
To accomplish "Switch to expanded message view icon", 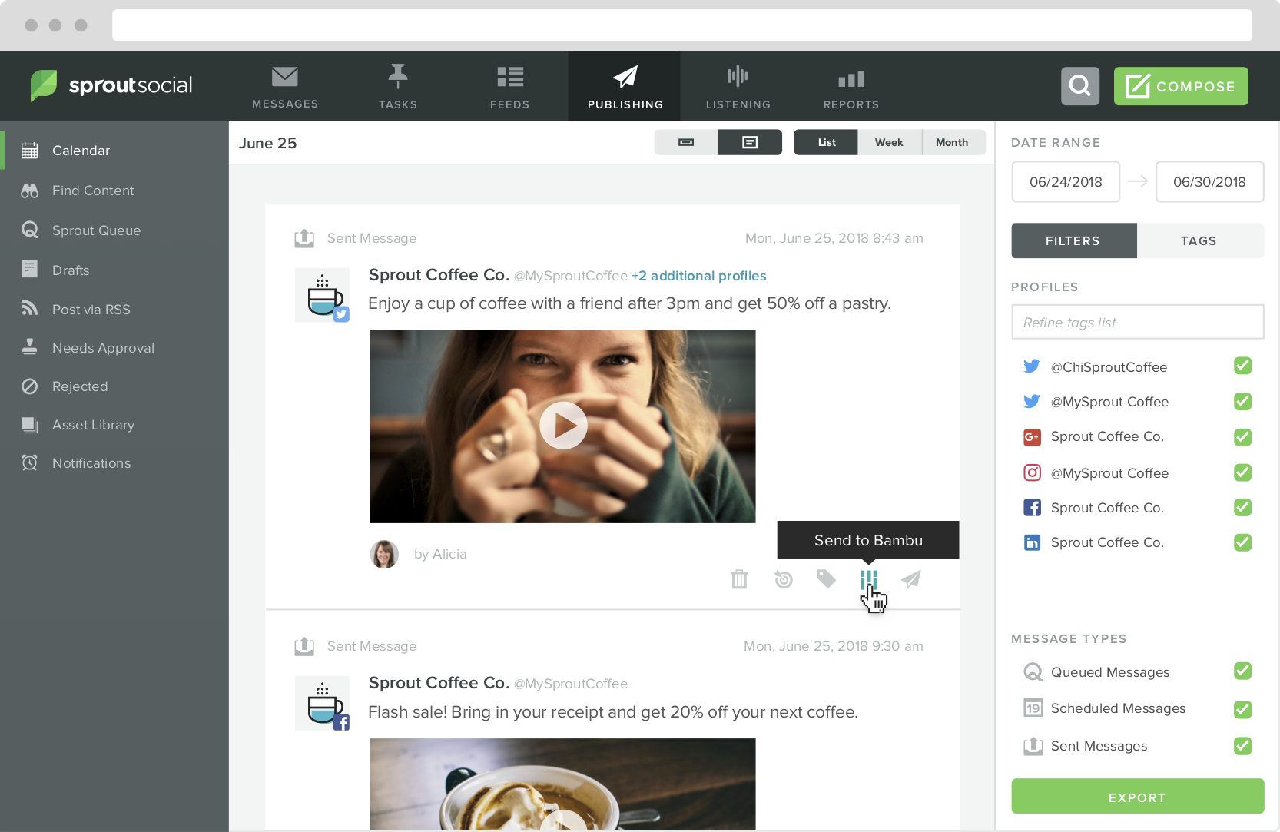I will [750, 142].
